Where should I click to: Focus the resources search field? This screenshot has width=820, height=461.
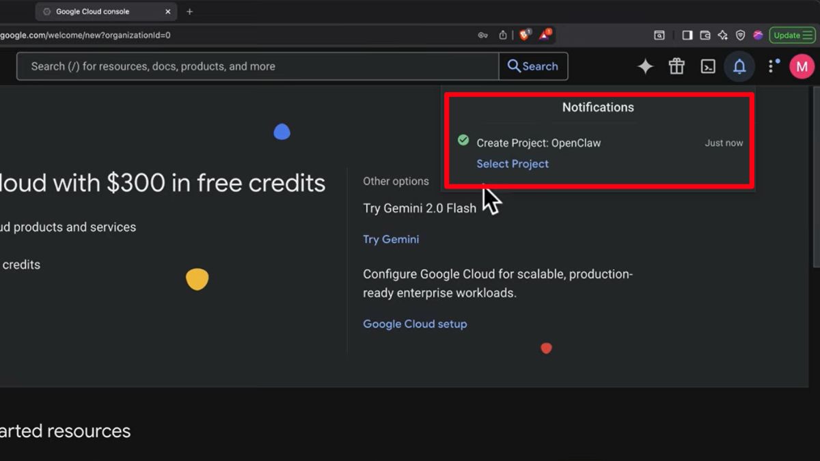[x=260, y=66]
